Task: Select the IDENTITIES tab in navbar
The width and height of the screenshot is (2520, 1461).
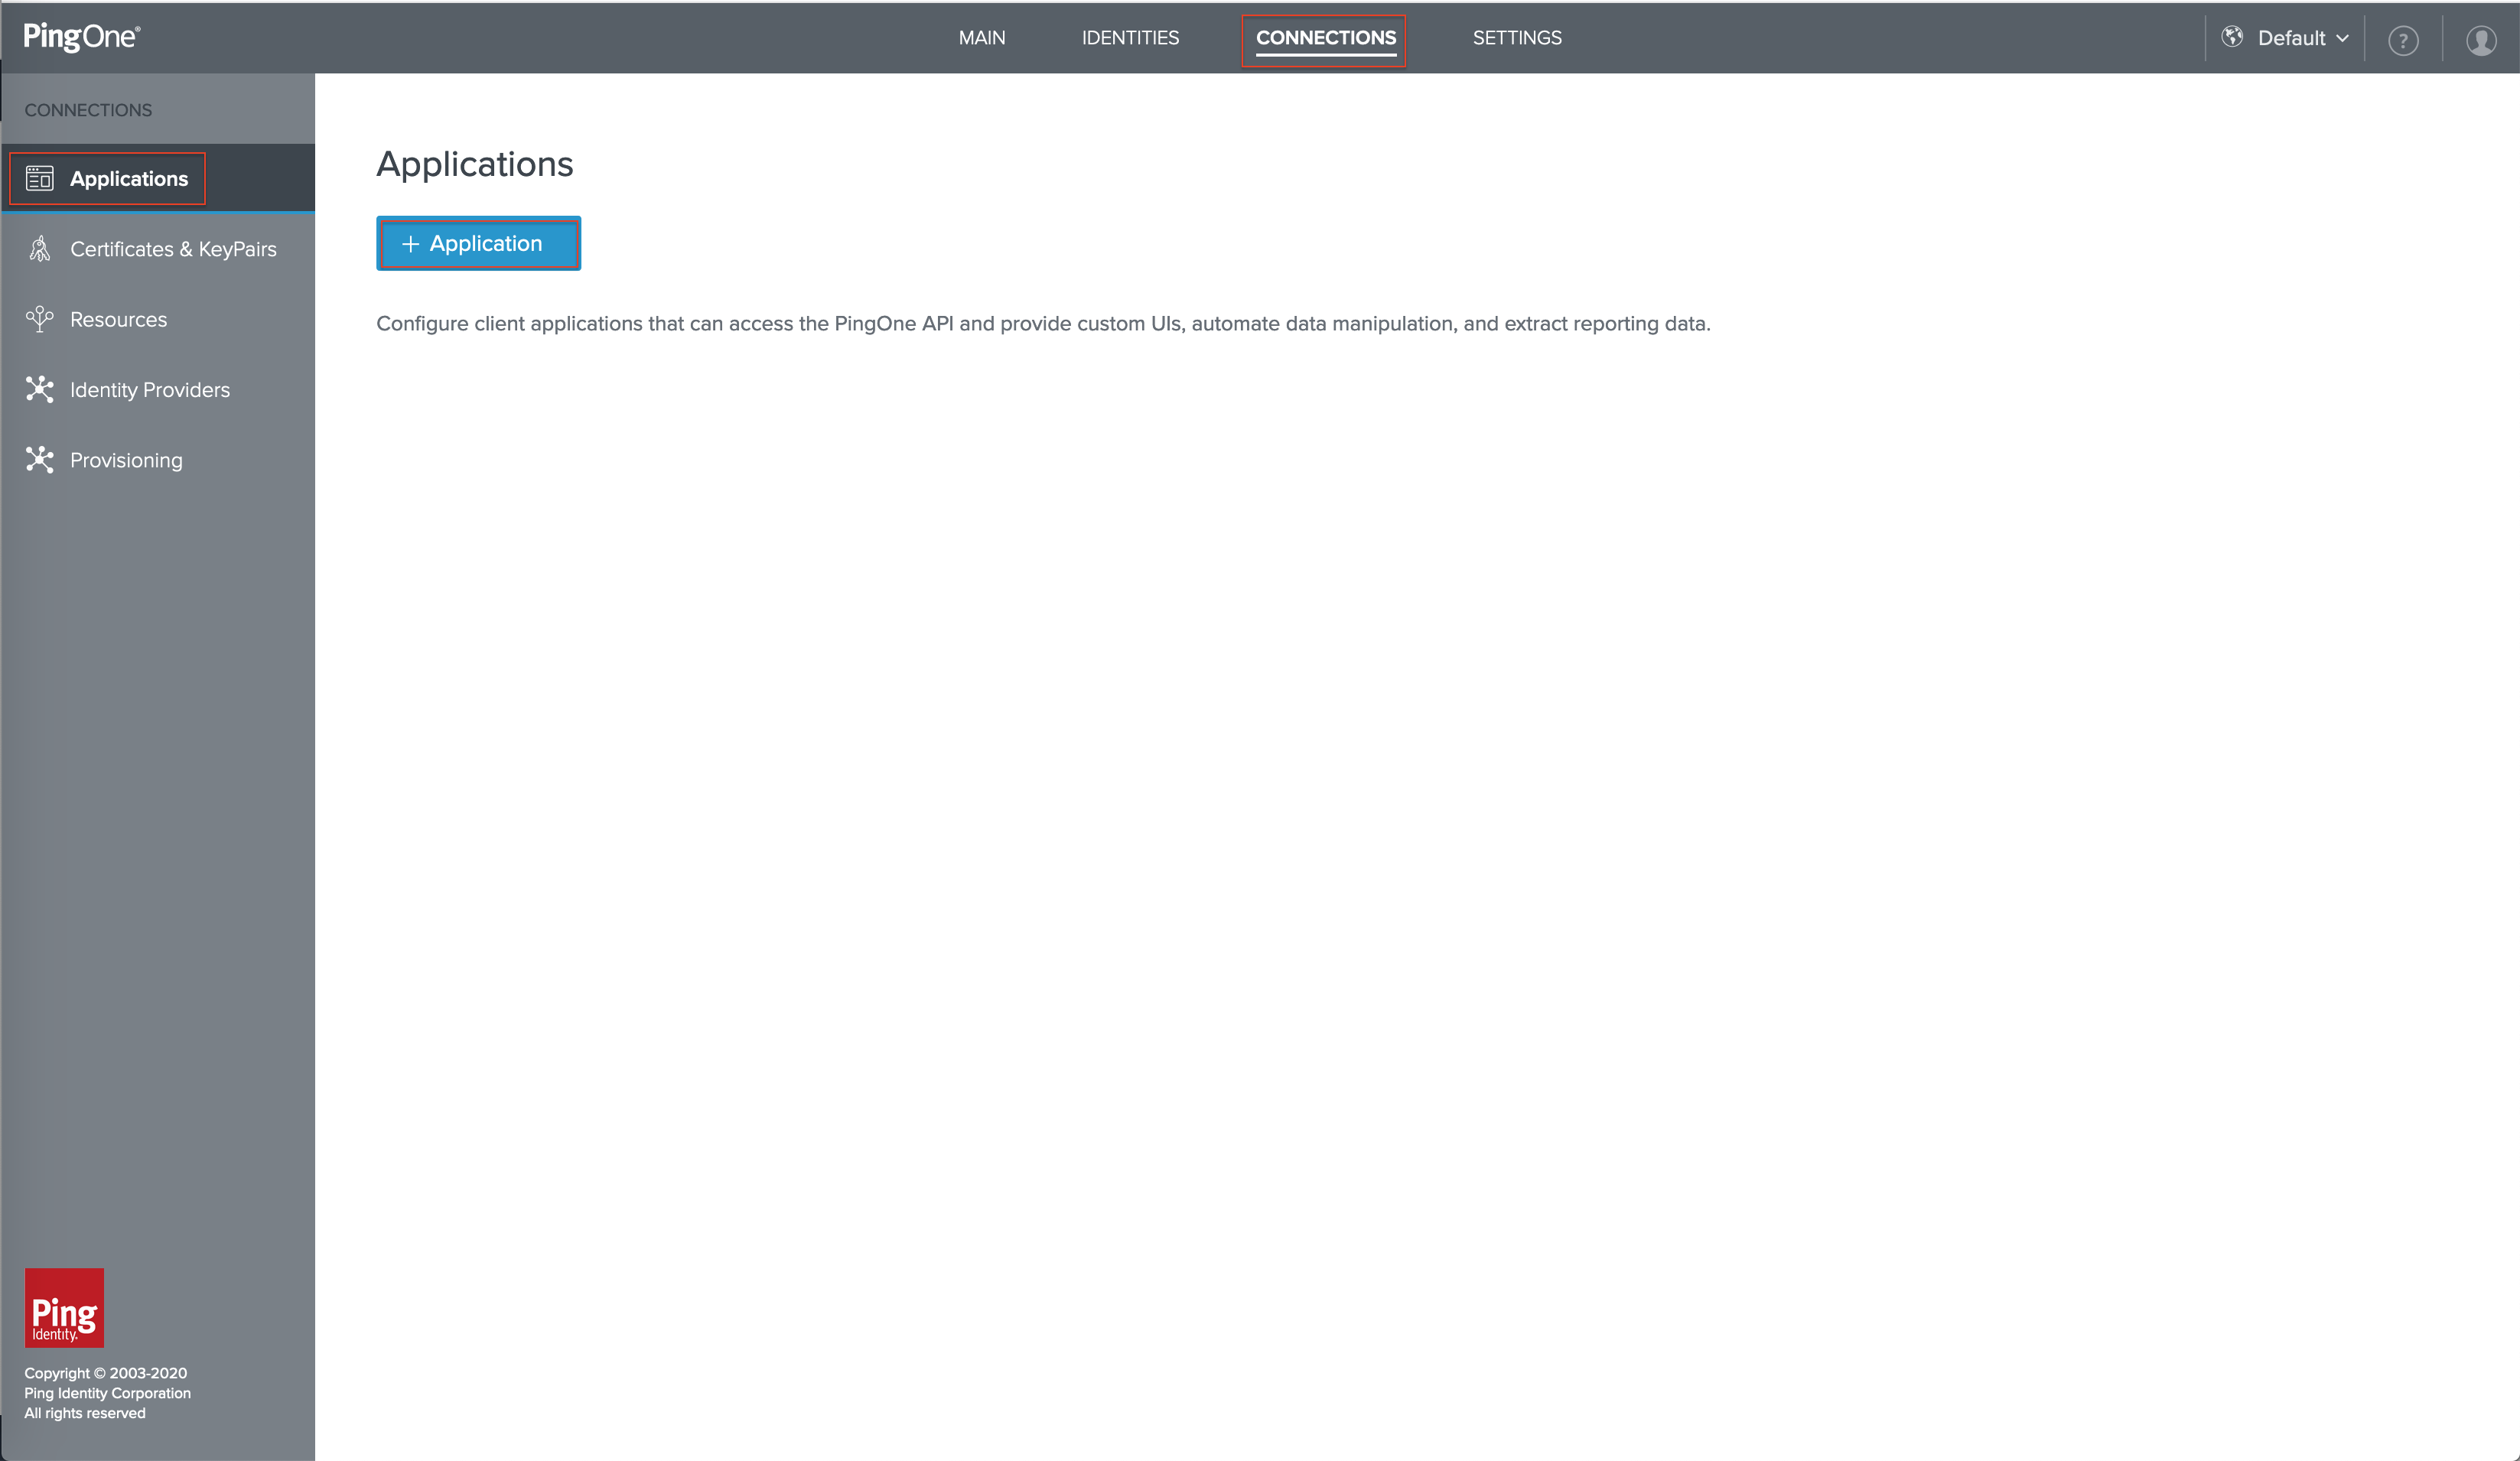Action: pos(1127,37)
